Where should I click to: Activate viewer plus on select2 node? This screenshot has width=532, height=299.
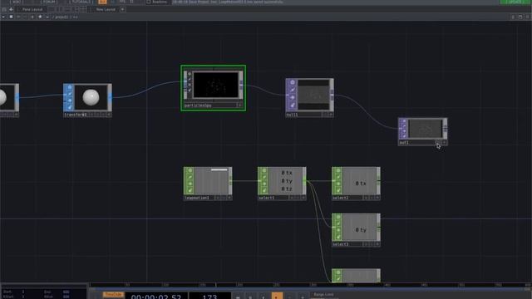[377, 198]
